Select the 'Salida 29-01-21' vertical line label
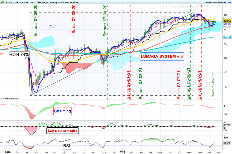This screenshot has height=154, width=232. click(128, 85)
